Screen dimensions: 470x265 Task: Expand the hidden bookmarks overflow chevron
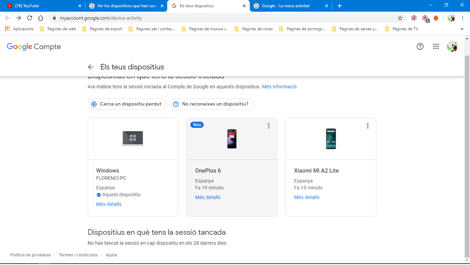coord(462,29)
